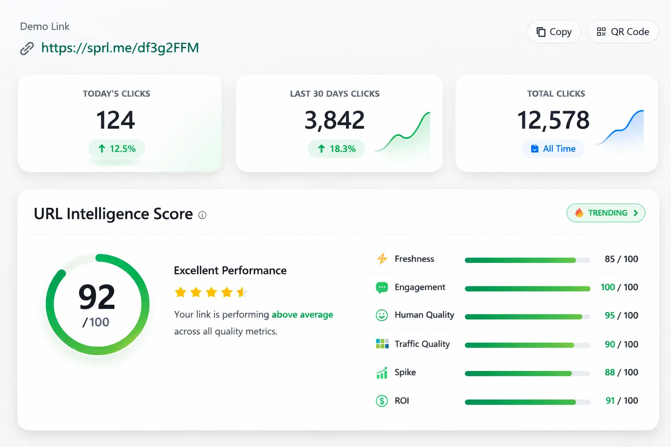Select the Demo Link label
Viewport: 671px width, 447px height.
pos(45,26)
